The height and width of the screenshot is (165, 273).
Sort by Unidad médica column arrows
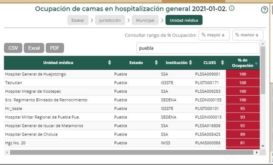pyautogui.click(x=109, y=63)
